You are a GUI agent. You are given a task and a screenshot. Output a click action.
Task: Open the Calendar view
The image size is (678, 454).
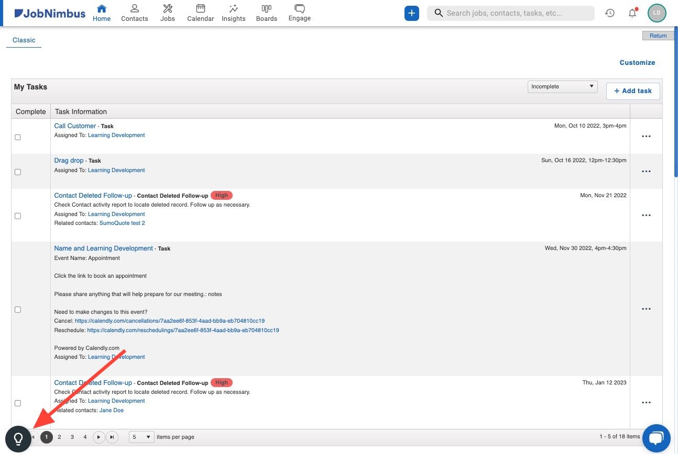(x=200, y=13)
